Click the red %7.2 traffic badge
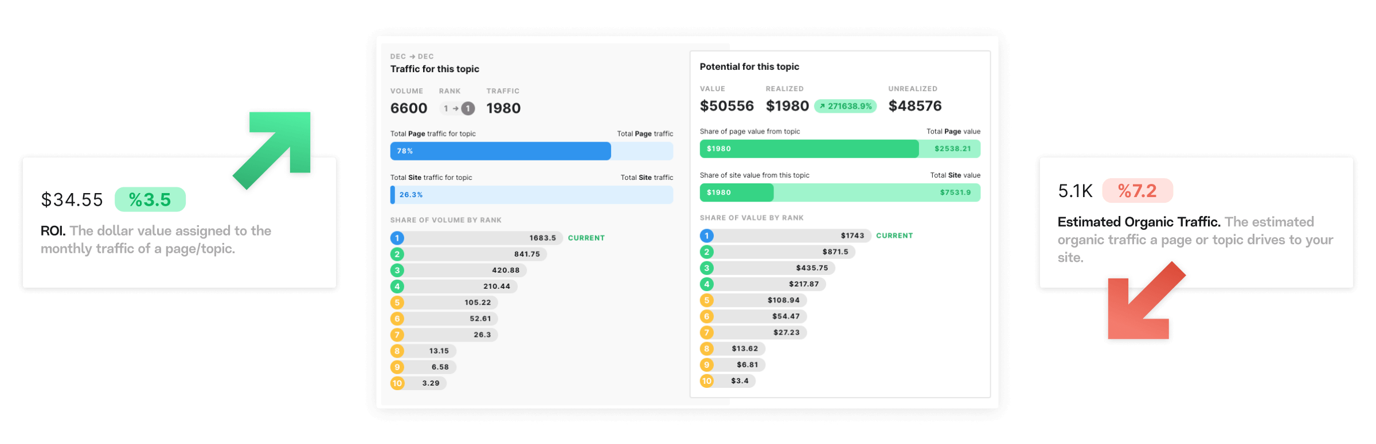Image resolution: width=1376 pixels, height=444 pixels. pyautogui.click(x=1137, y=191)
